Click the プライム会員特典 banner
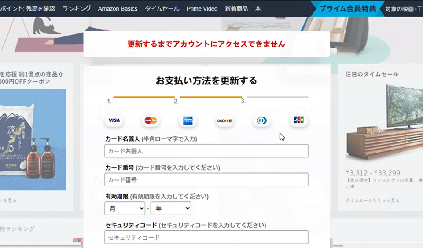Viewport: 423px width, 248px height. pos(347,9)
